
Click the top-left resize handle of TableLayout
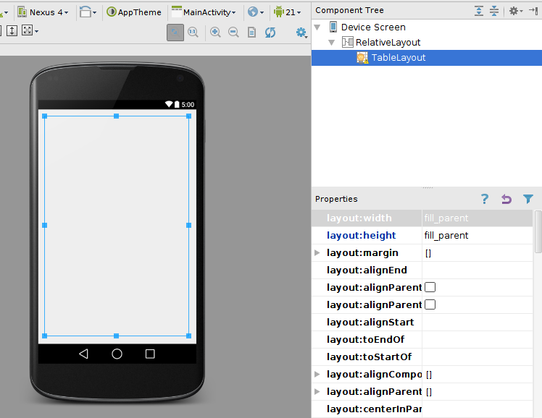pos(45,116)
